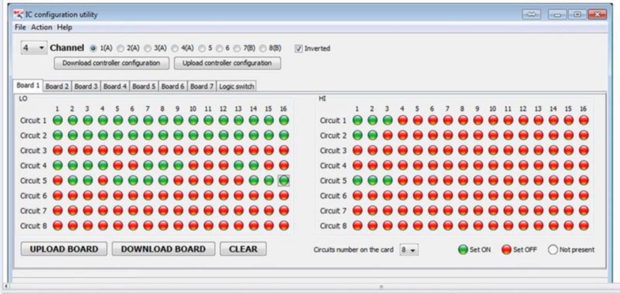
Task: Toggle HI Circuit 8 indicator in column 16
Action: pyautogui.click(x=583, y=226)
